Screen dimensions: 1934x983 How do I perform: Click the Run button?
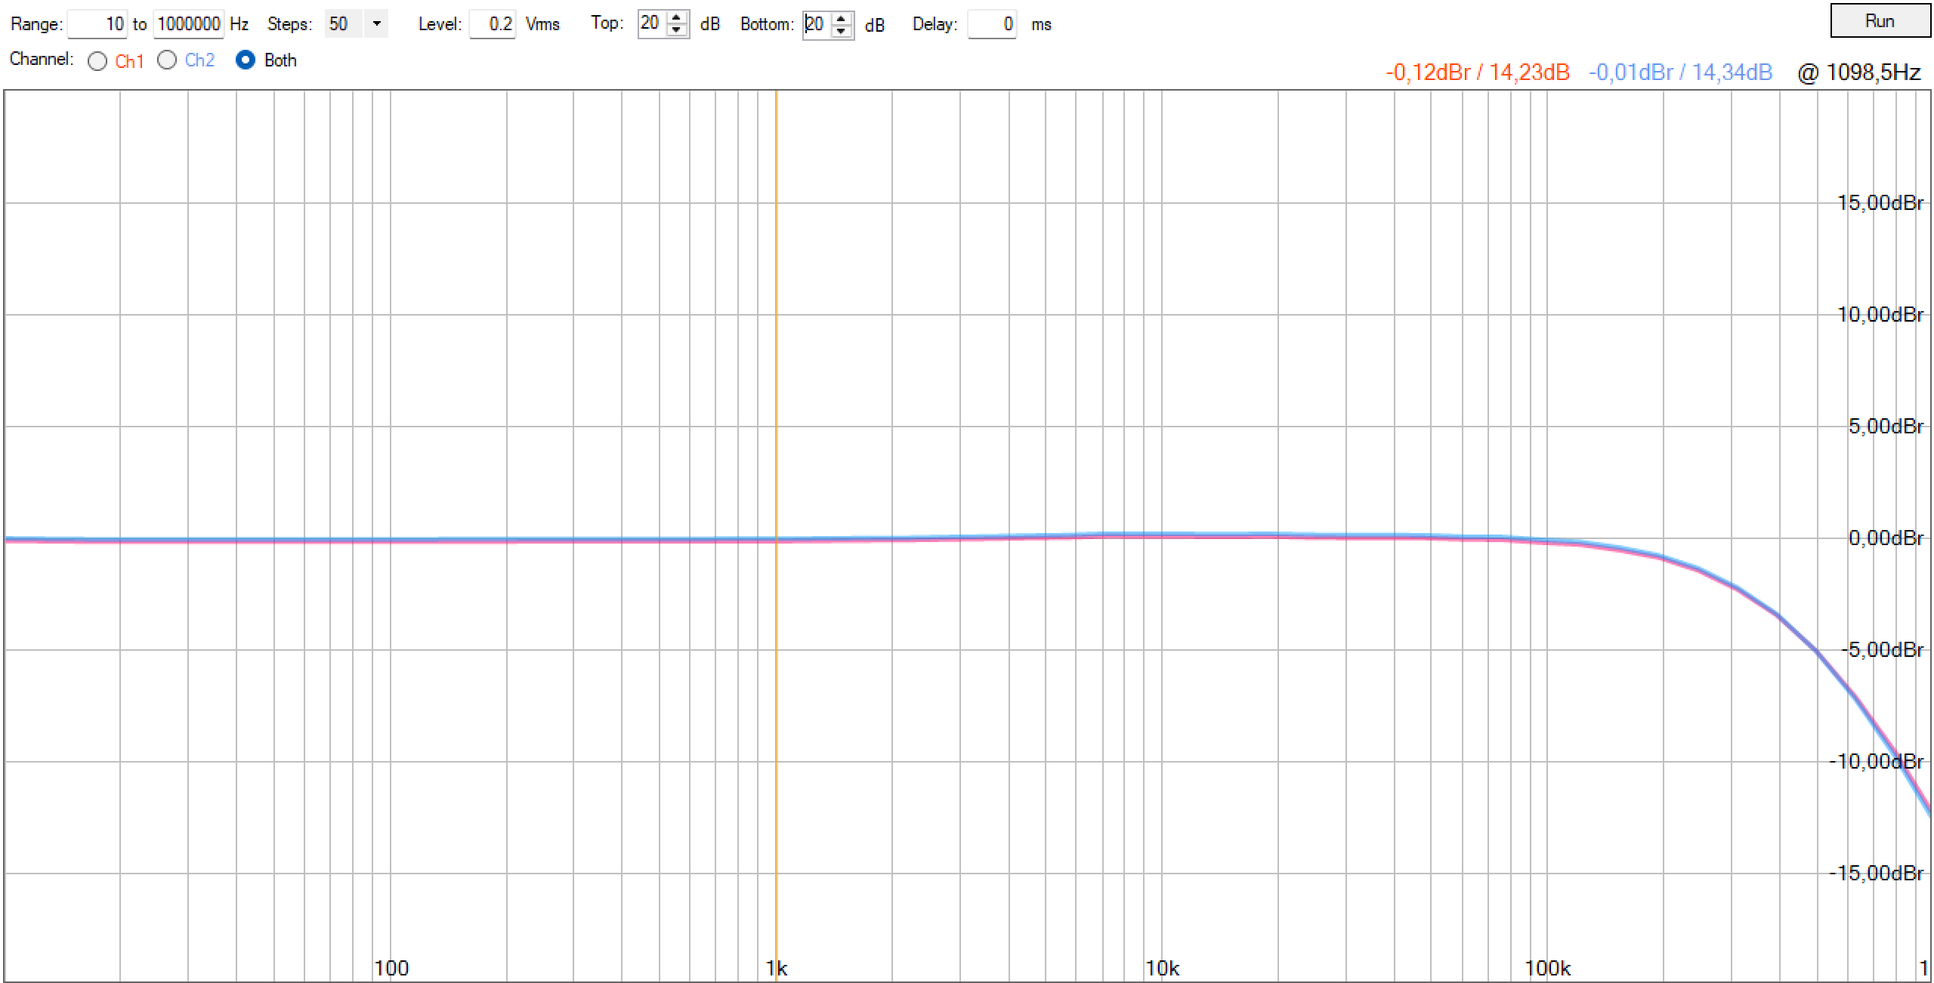pos(1879,21)
